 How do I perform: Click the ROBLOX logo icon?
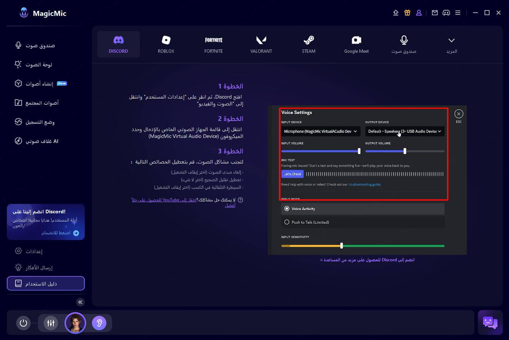(x=166, y=40)
